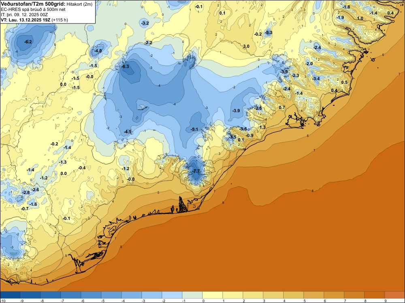This screenshot has height=303, width=405.
Task: Select the -3.4 temperature value
Action: click(x=316, y=79)
